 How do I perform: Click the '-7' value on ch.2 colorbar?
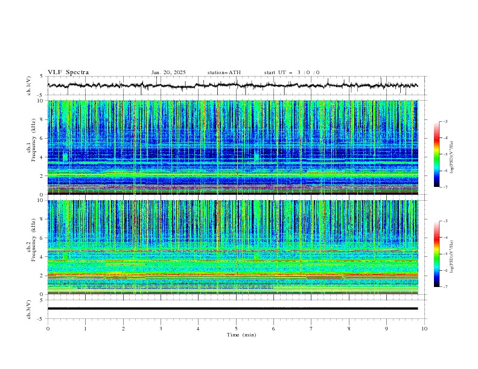(x=445, y=287)
